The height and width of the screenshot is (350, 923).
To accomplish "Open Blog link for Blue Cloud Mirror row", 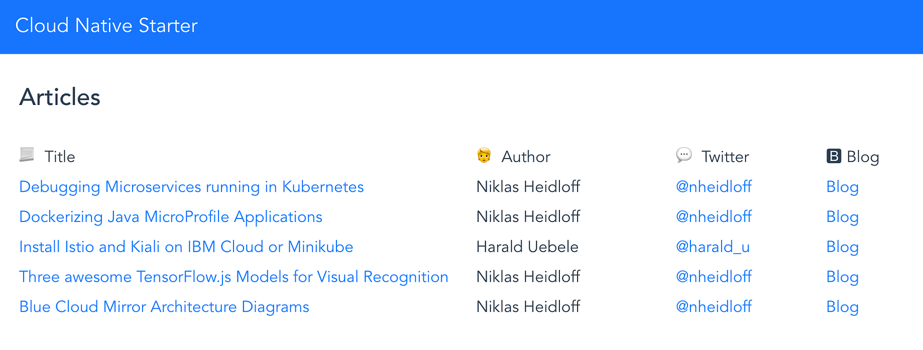I will click(x=842, y=307).
